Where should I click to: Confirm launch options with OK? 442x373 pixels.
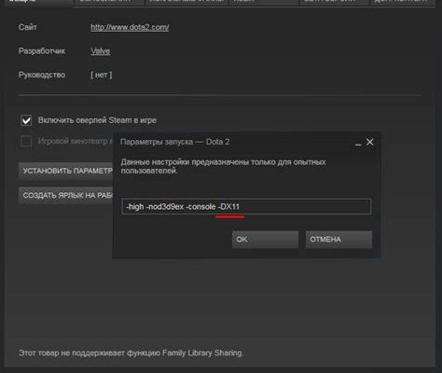tap(265, 240)
